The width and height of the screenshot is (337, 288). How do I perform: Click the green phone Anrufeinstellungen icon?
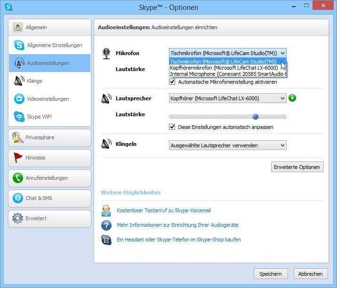(18, 178)
